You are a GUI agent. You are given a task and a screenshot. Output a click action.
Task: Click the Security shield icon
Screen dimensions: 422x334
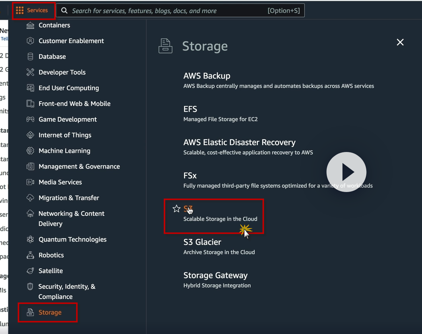click(30, 286)
